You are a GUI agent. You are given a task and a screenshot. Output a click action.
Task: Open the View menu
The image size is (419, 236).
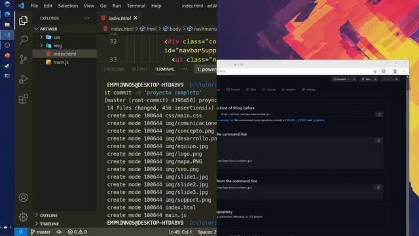point(89,6)
